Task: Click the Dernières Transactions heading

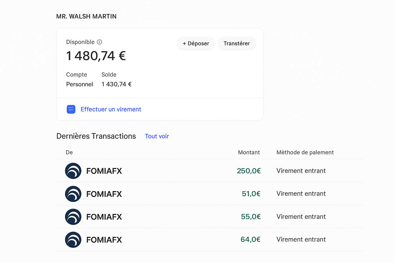Action: click(96, 136)
